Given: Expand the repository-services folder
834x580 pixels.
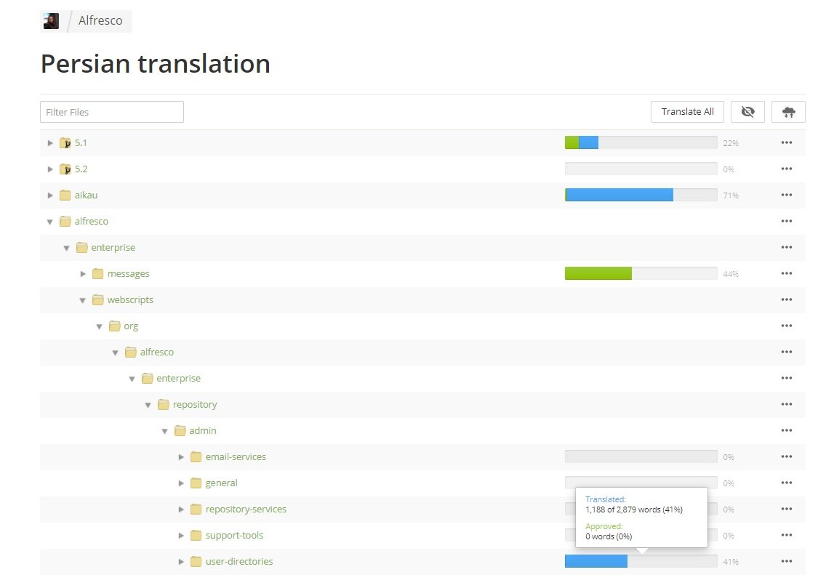Looking at the screenshot, I should pos(181,509).
